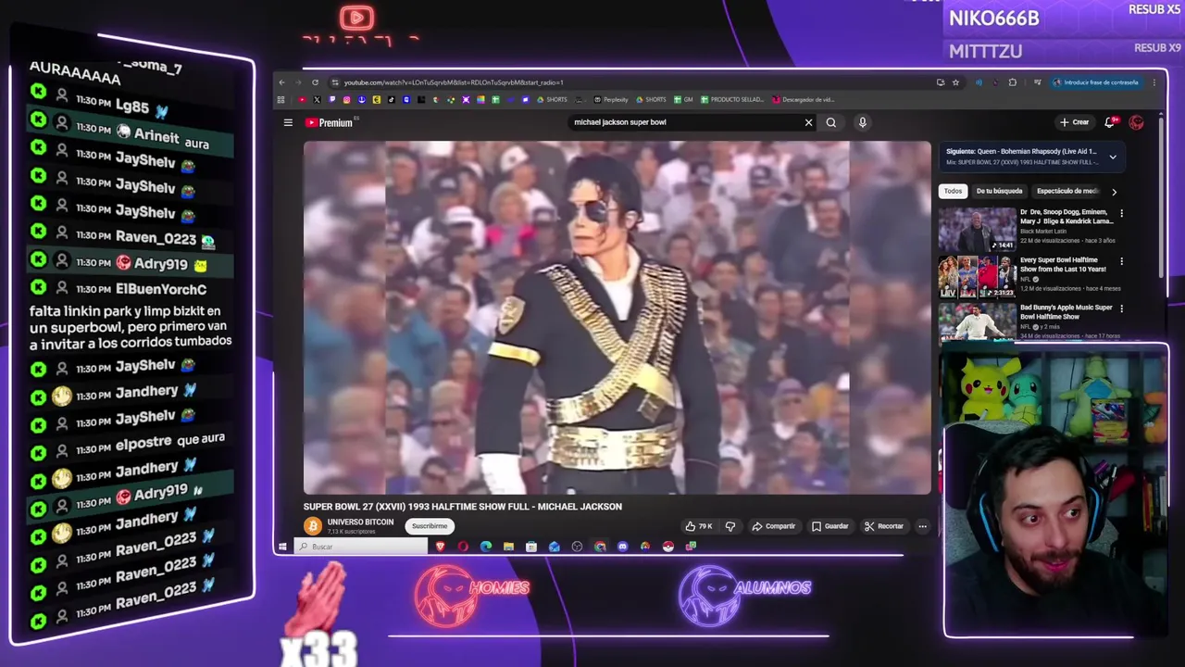Click the browser back arrow

pos(282,82)
